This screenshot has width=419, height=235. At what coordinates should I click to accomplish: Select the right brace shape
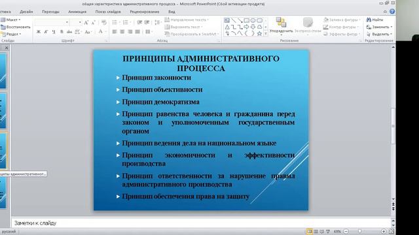point(253,33)
